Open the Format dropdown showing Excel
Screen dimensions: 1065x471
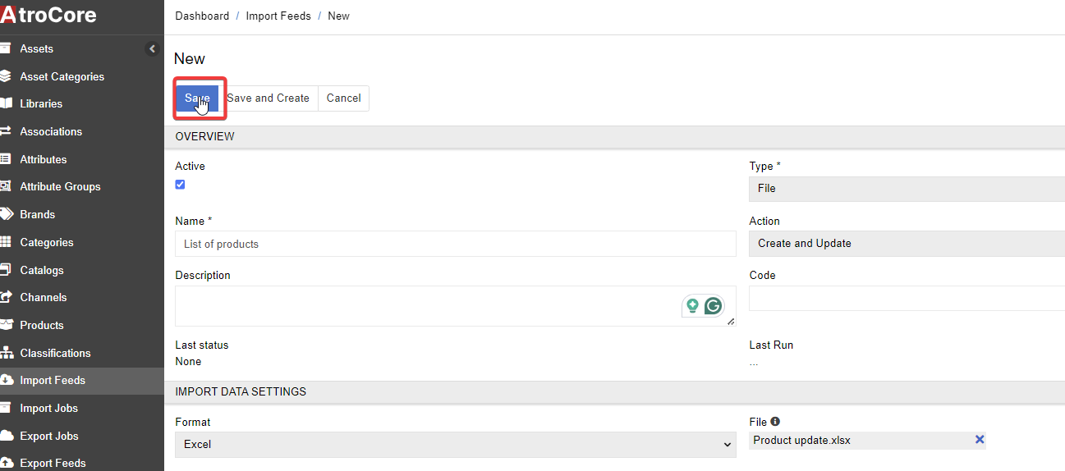[x=455, y=444]
